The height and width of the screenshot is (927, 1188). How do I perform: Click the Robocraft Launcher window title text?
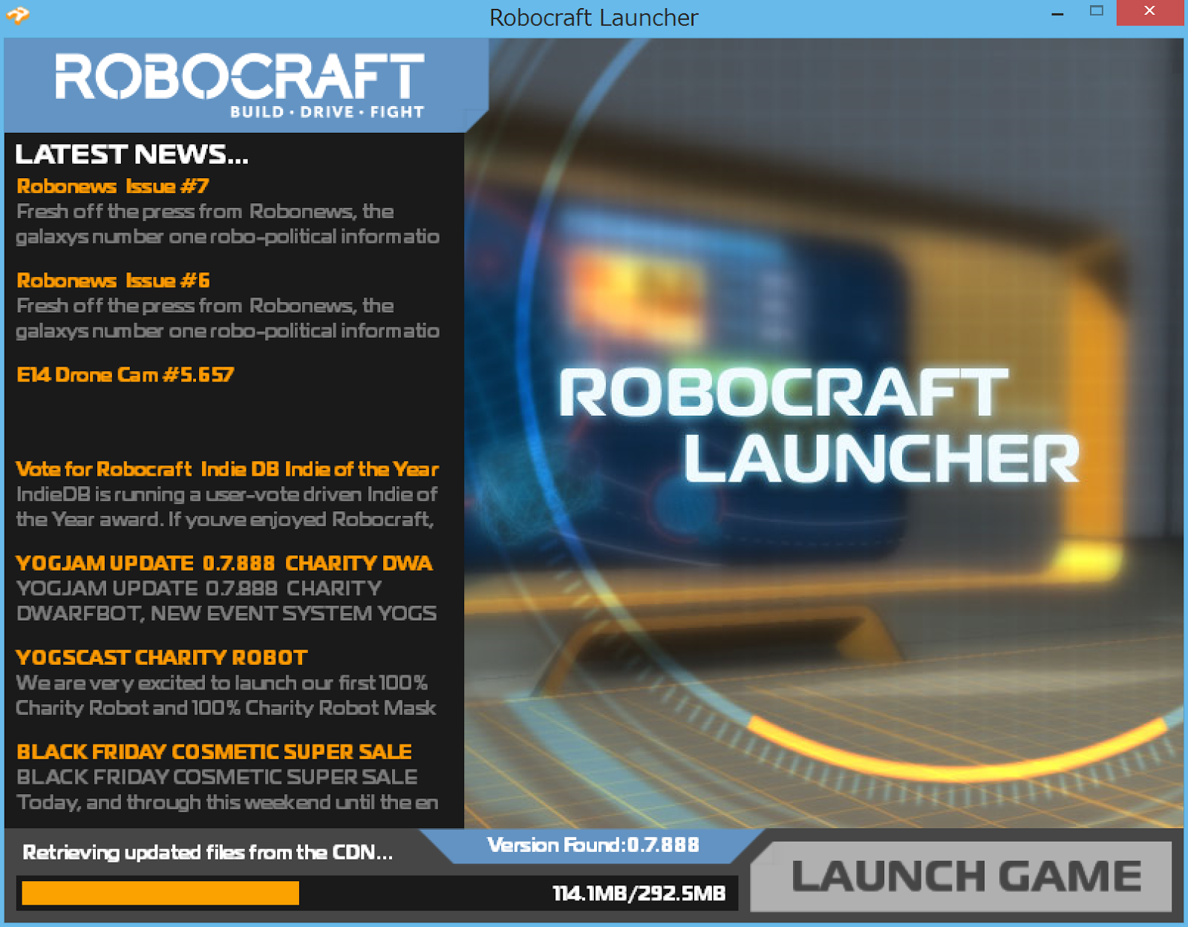click(x=594, y=17)
